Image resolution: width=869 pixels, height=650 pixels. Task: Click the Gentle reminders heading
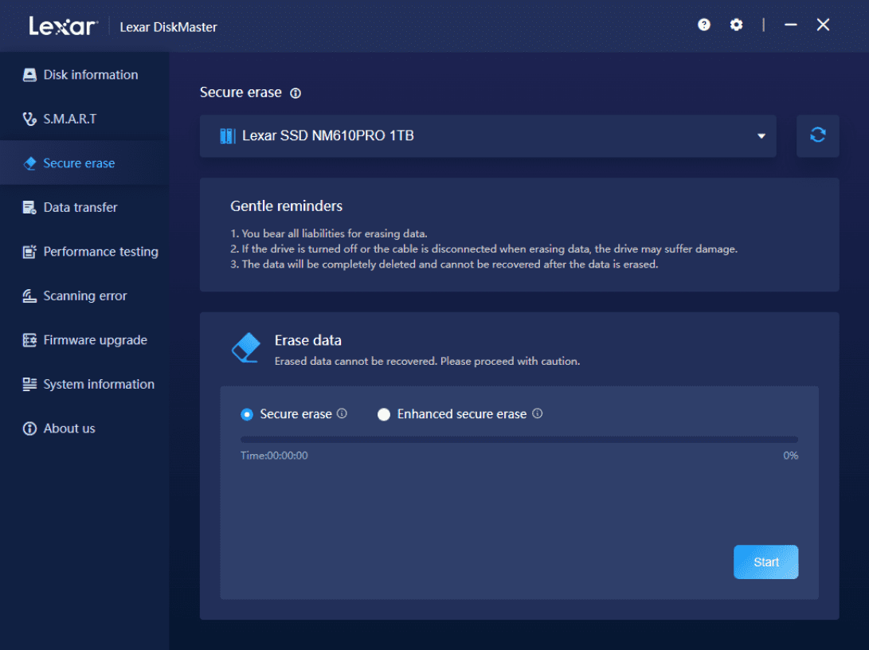pos(286,206)
